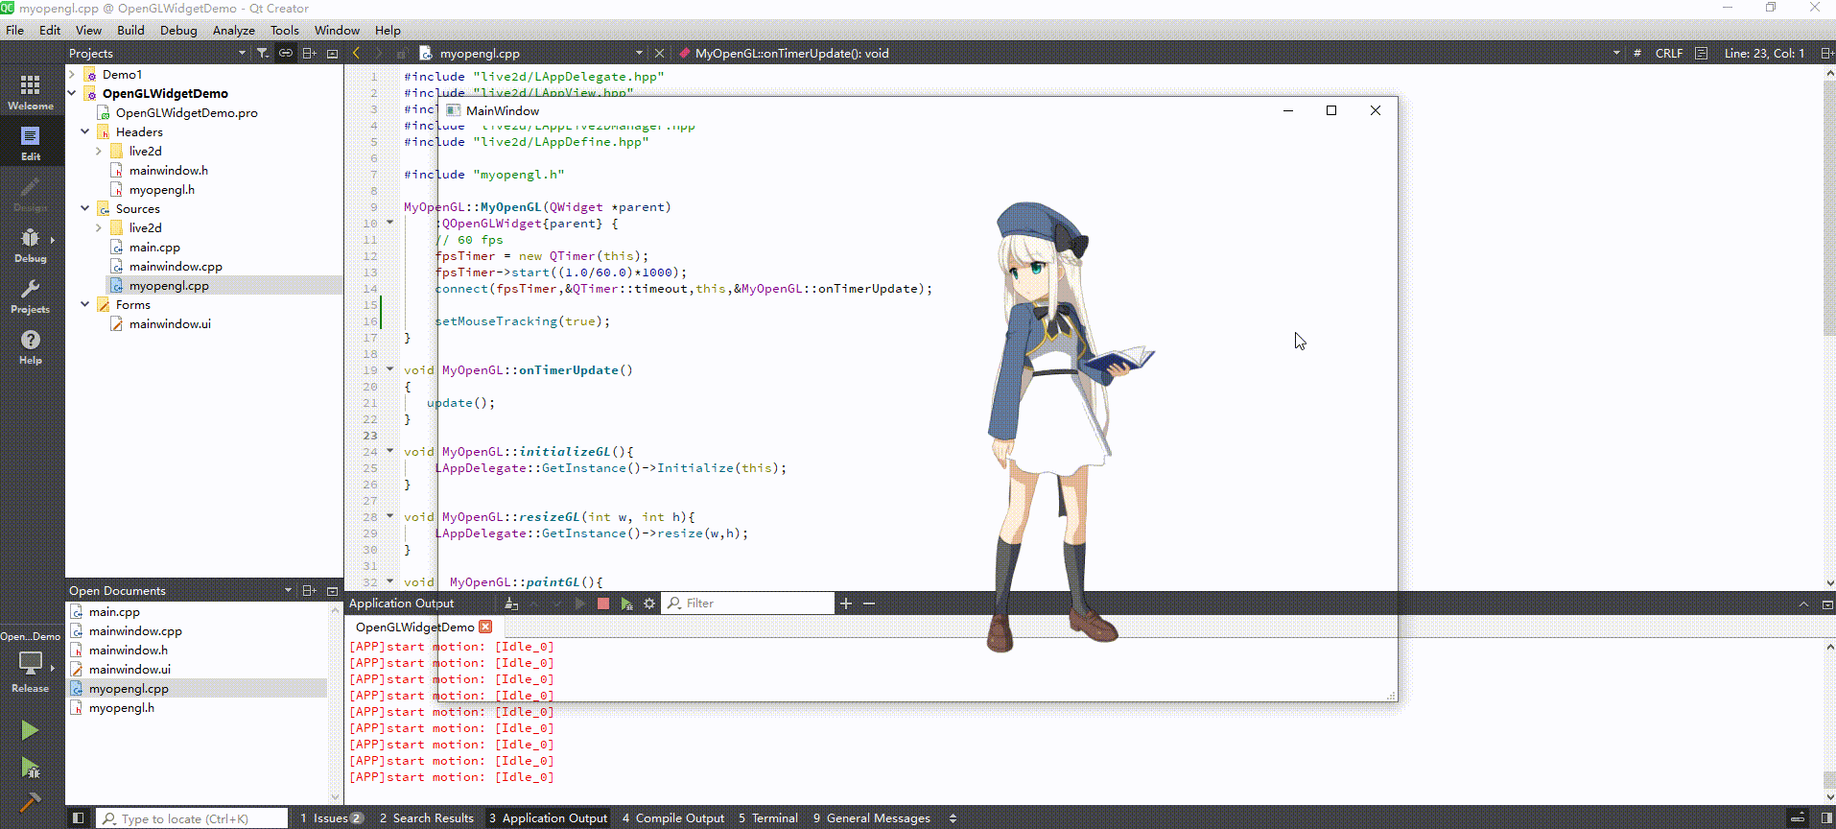Open the file encoding/line-ending icon

(1701, 54)
